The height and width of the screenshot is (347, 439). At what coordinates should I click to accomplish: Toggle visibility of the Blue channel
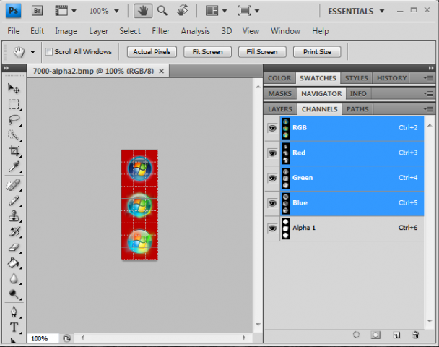(x=272, y=203)
